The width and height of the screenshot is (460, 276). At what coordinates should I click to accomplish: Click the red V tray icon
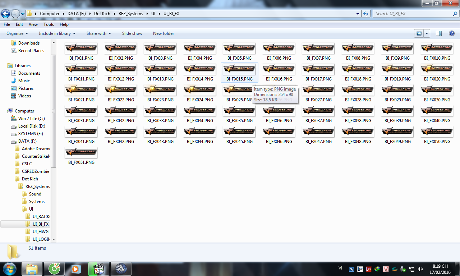coord(386,269)
